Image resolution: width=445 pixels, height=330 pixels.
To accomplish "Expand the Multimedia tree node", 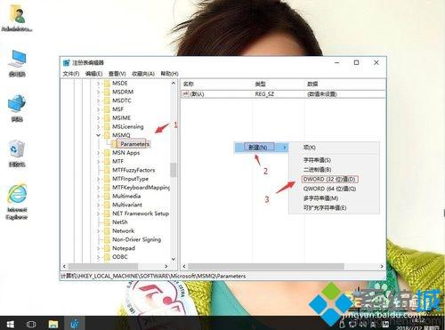I will (99, 196).
